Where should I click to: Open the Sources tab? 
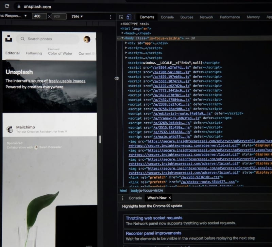(187, 17)
